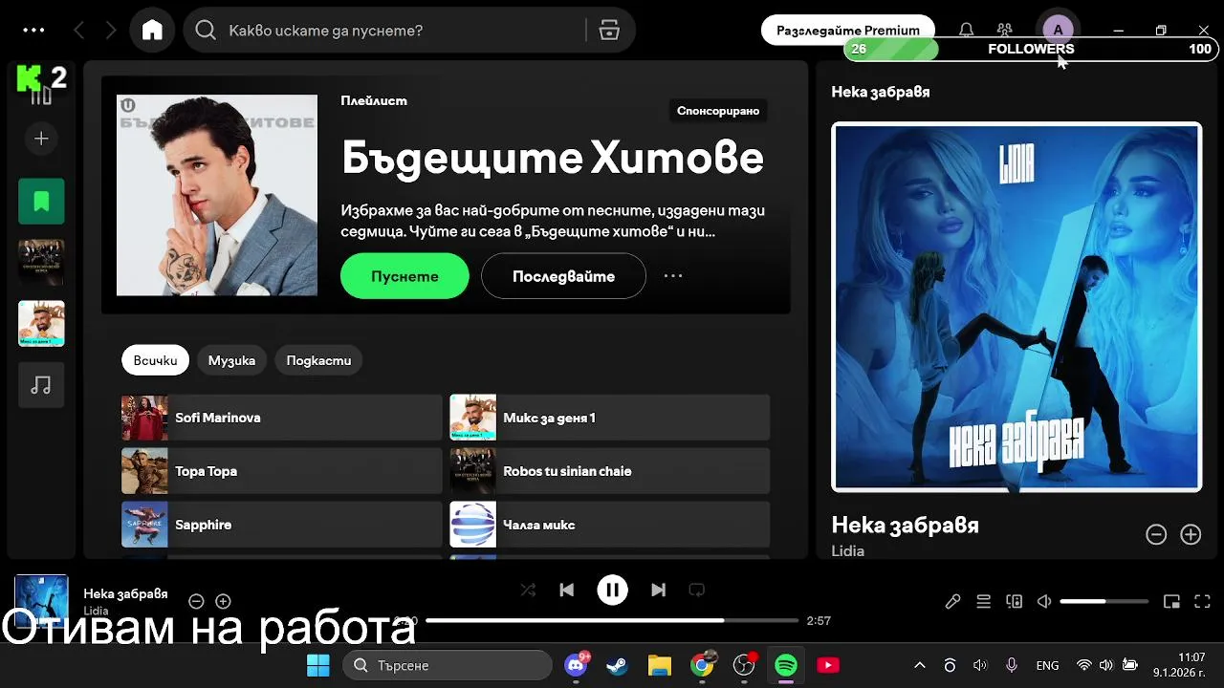Open friends activity icon
This screenshot has width=1224, height=688.
click(x=1004, y=31)
